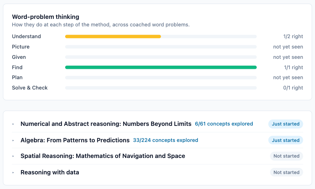Click the green Find progress bar

(x=161, y=67)
